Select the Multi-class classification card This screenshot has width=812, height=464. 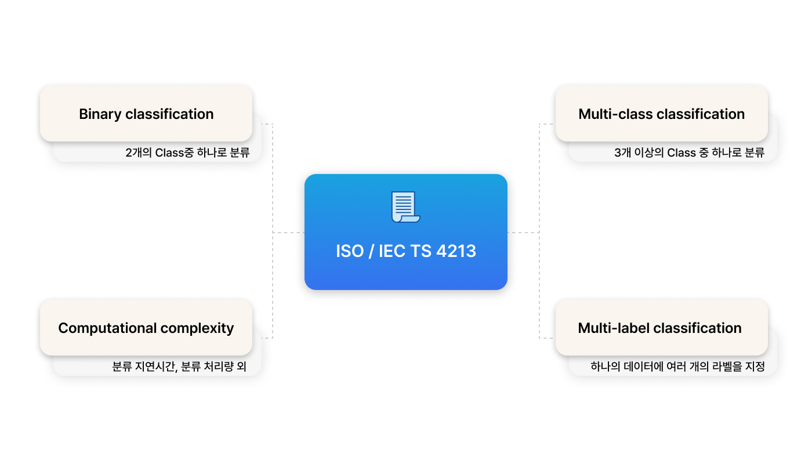coord(662,114)
